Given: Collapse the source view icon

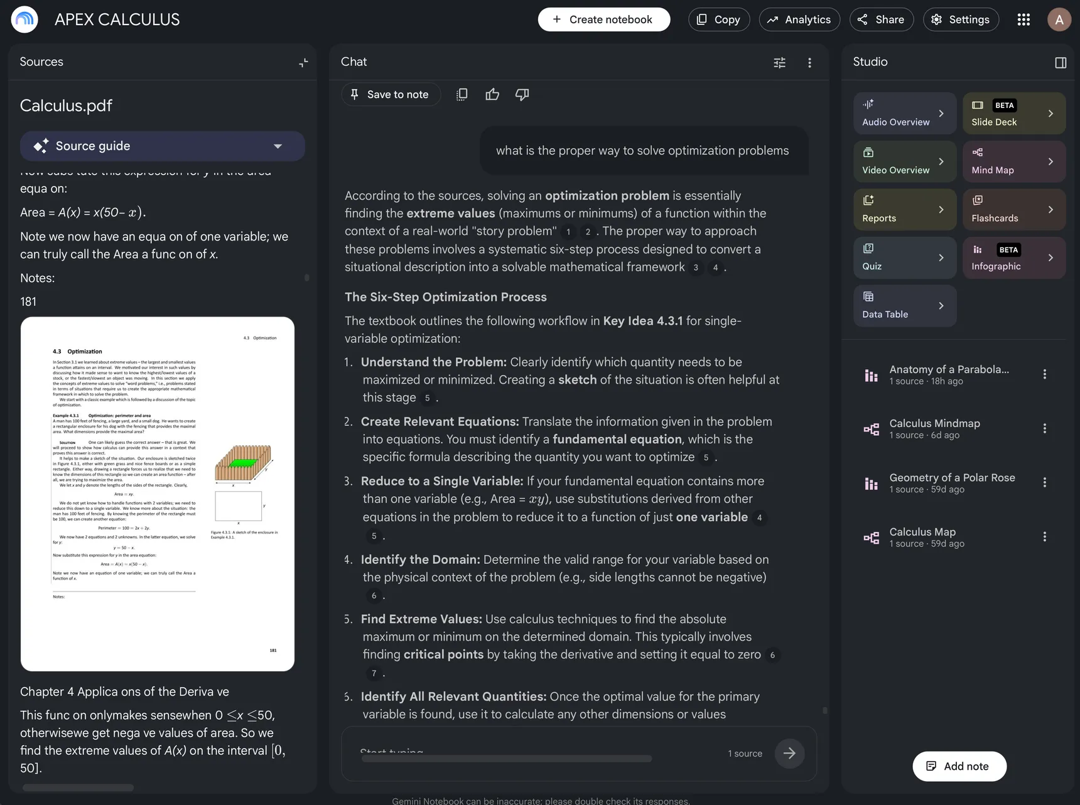Looking at the screenshot, I should tap(303, 62).
